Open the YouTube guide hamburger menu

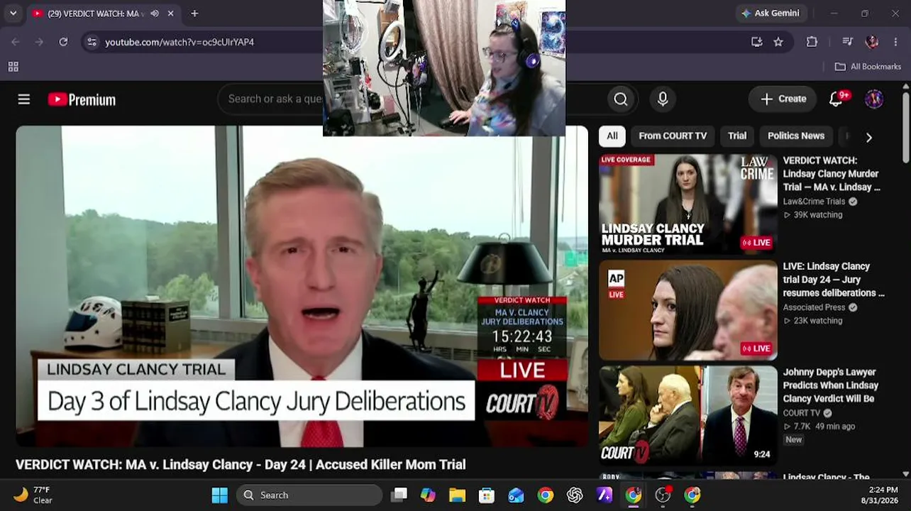coord(24,99)
